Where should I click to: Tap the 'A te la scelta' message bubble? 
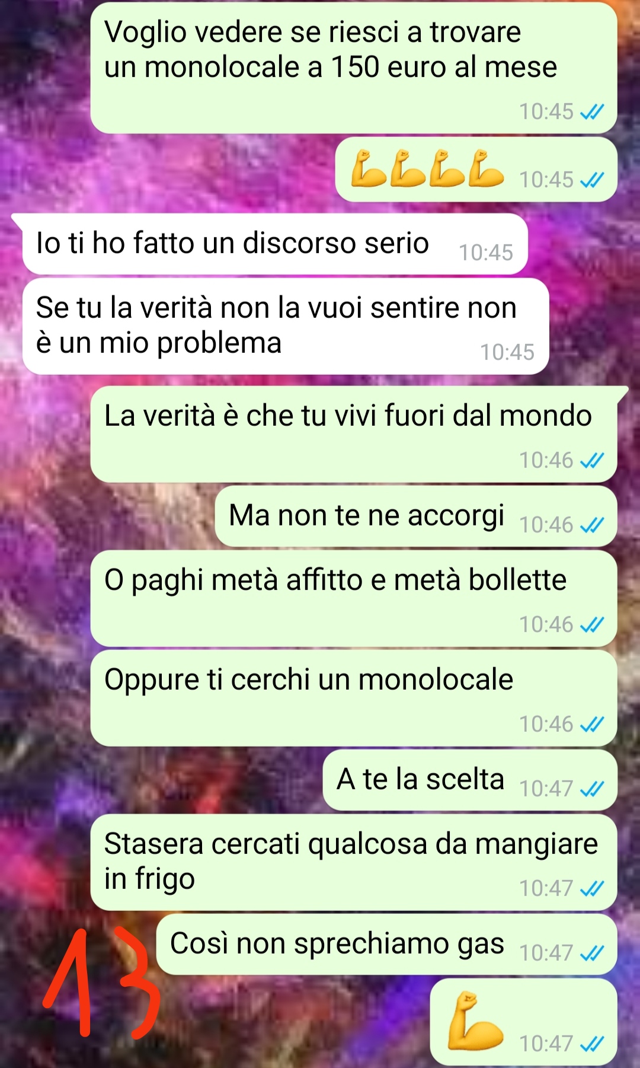(470, 780)
